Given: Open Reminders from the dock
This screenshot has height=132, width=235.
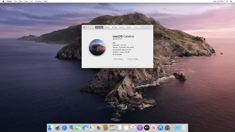Looking at the screenshot, I should 119,128.
